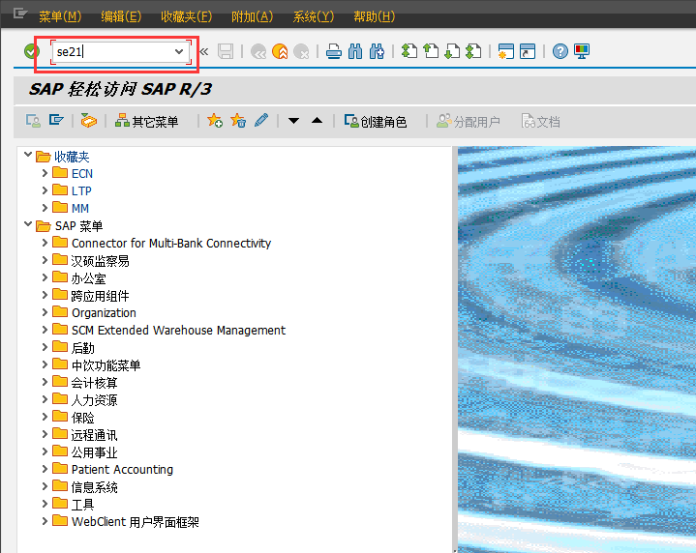
Task: Go to Next Page icon
Action: (452, 51)
